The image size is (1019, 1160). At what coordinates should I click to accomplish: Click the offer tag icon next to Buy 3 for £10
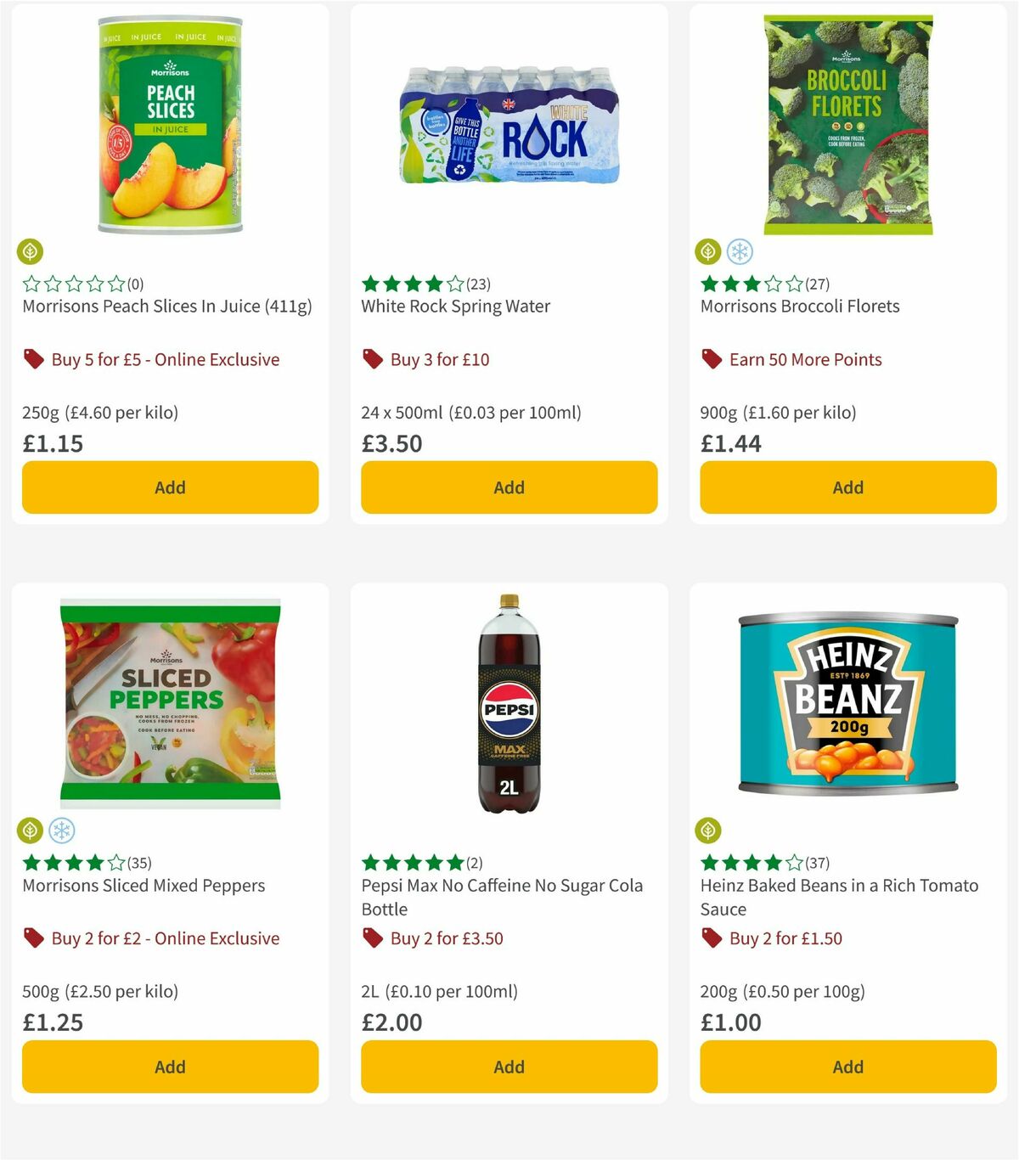(x=373, y=359)
